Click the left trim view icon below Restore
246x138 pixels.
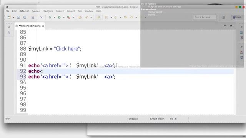[9, 32]
